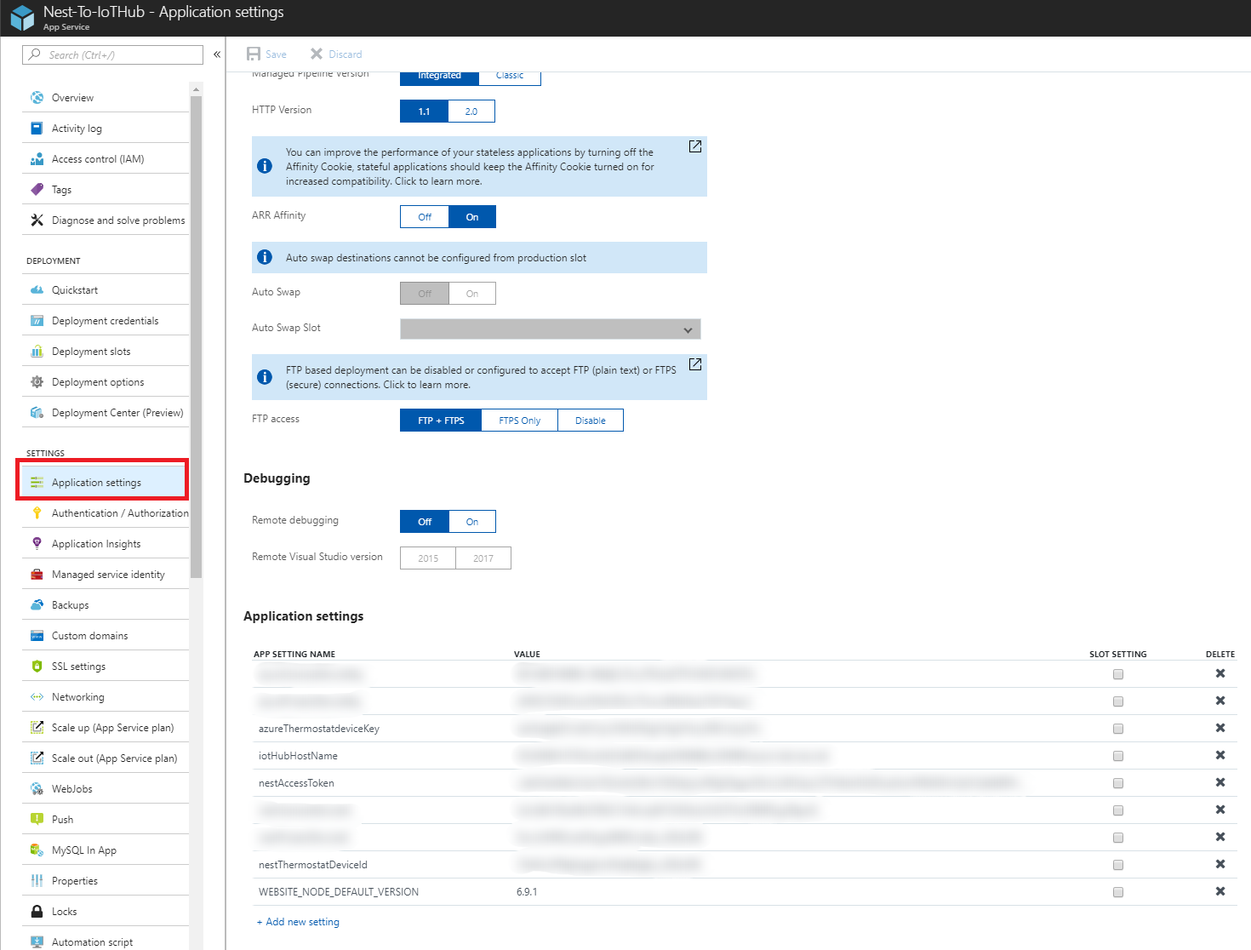Open the Activity log icon
Image resolution: width=1251 pixels, height=950 pixels.
click(x=37, y=129)
